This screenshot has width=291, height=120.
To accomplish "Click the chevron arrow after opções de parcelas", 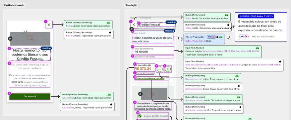I will (166, 78).
